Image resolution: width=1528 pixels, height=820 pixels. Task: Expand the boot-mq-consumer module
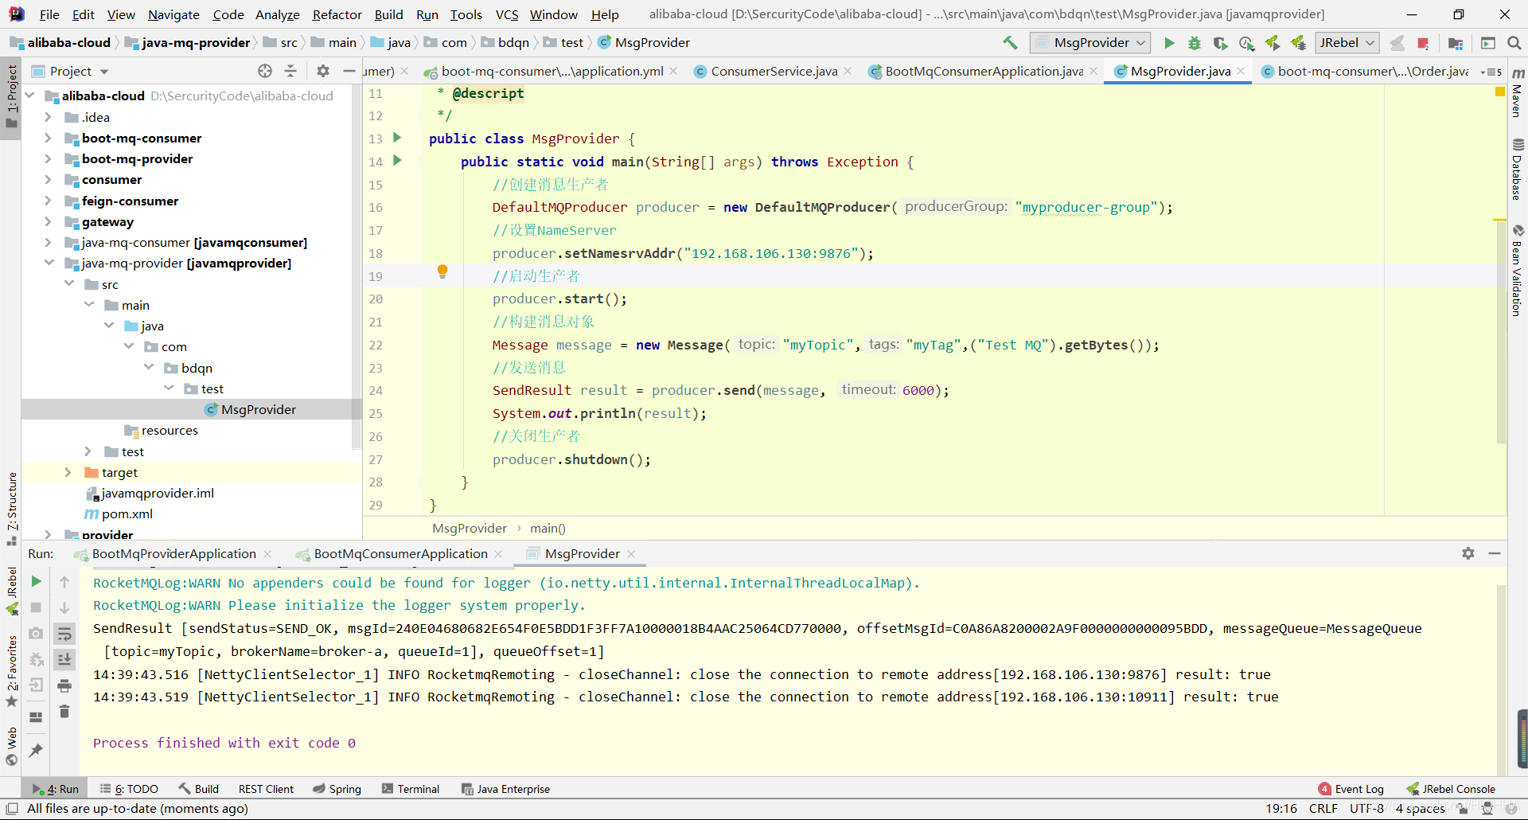click(x=48, y=138)
